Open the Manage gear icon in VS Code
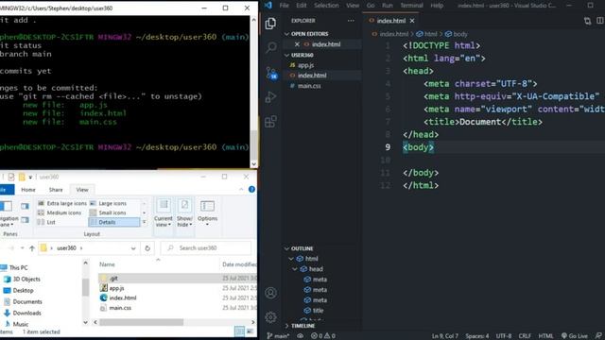 pyautogui.click(x=271, y=317)
